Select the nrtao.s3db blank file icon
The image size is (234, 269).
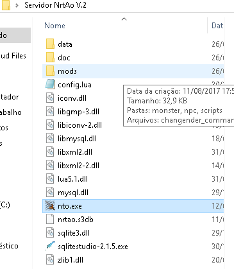pos(50,220)
